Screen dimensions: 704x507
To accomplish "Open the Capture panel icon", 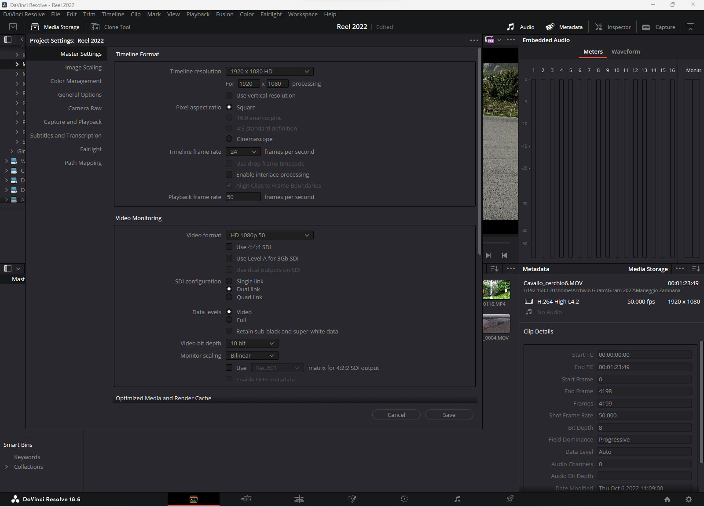I will tap(646, 27).
